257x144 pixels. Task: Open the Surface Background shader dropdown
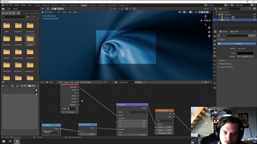(x=246, y=48)
